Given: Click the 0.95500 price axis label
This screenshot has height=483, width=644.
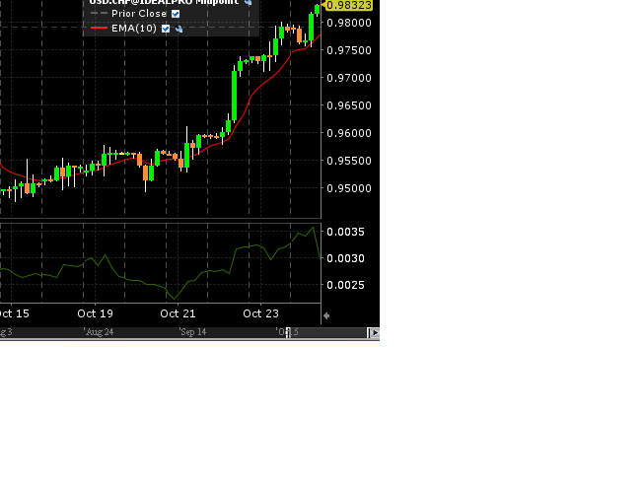Looking at the screenshot, I should [349, 161].
